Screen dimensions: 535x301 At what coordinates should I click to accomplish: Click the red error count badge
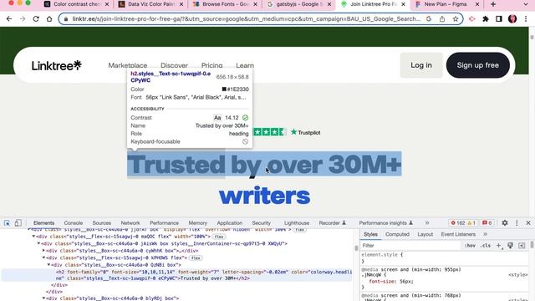coord(458,223)
